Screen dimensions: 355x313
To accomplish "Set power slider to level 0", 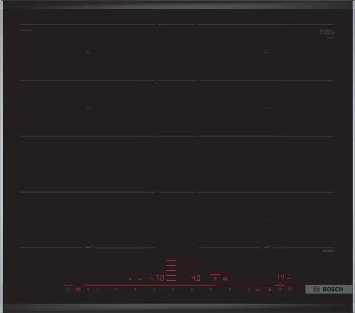I will [x=88, y=289].
